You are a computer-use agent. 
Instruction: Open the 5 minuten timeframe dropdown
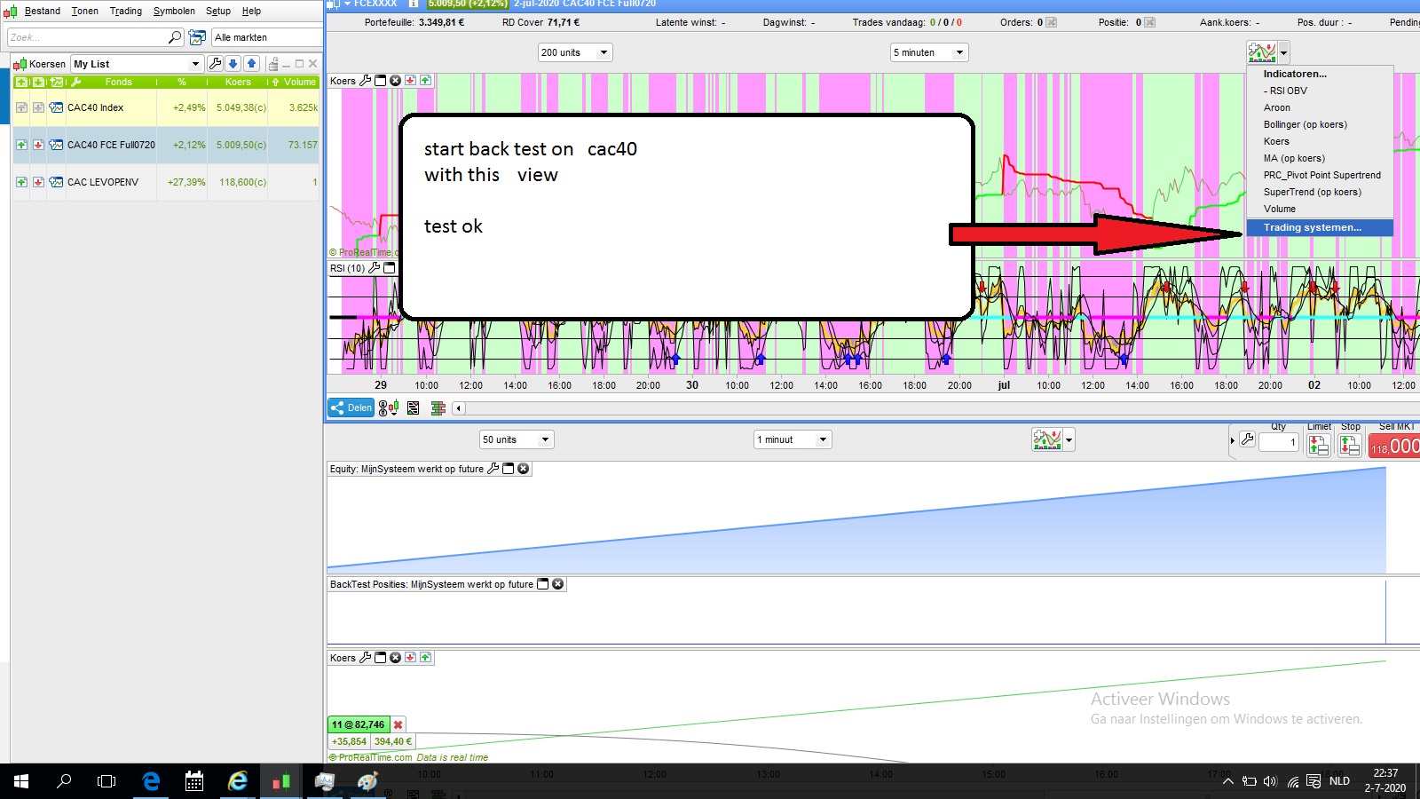tap(929, 52)
